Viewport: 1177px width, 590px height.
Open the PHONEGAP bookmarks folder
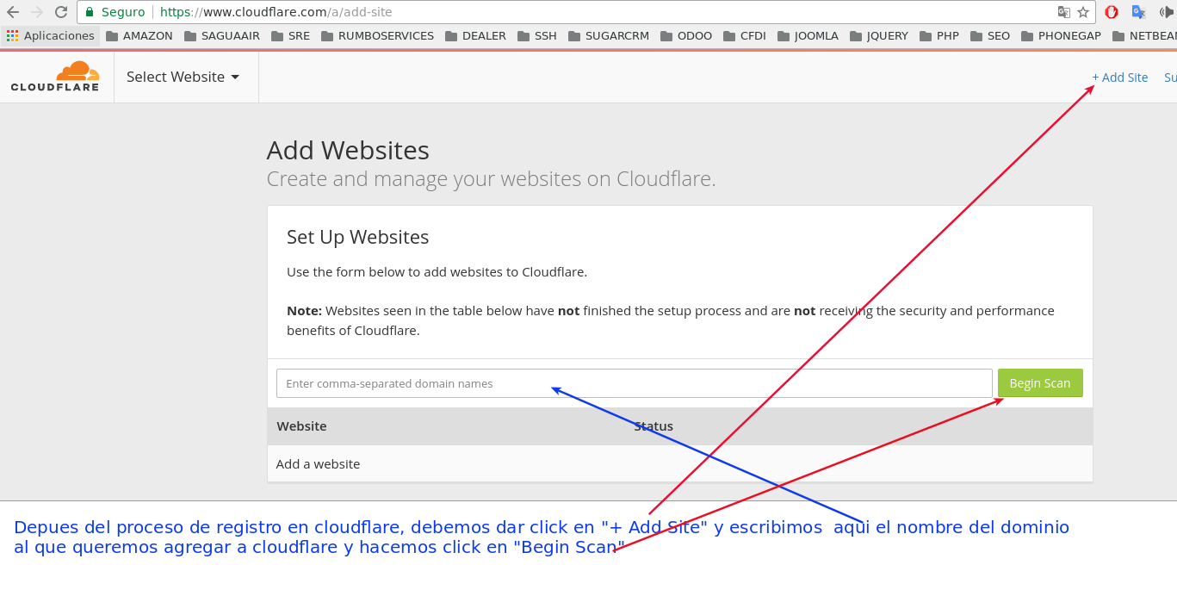1062,36
